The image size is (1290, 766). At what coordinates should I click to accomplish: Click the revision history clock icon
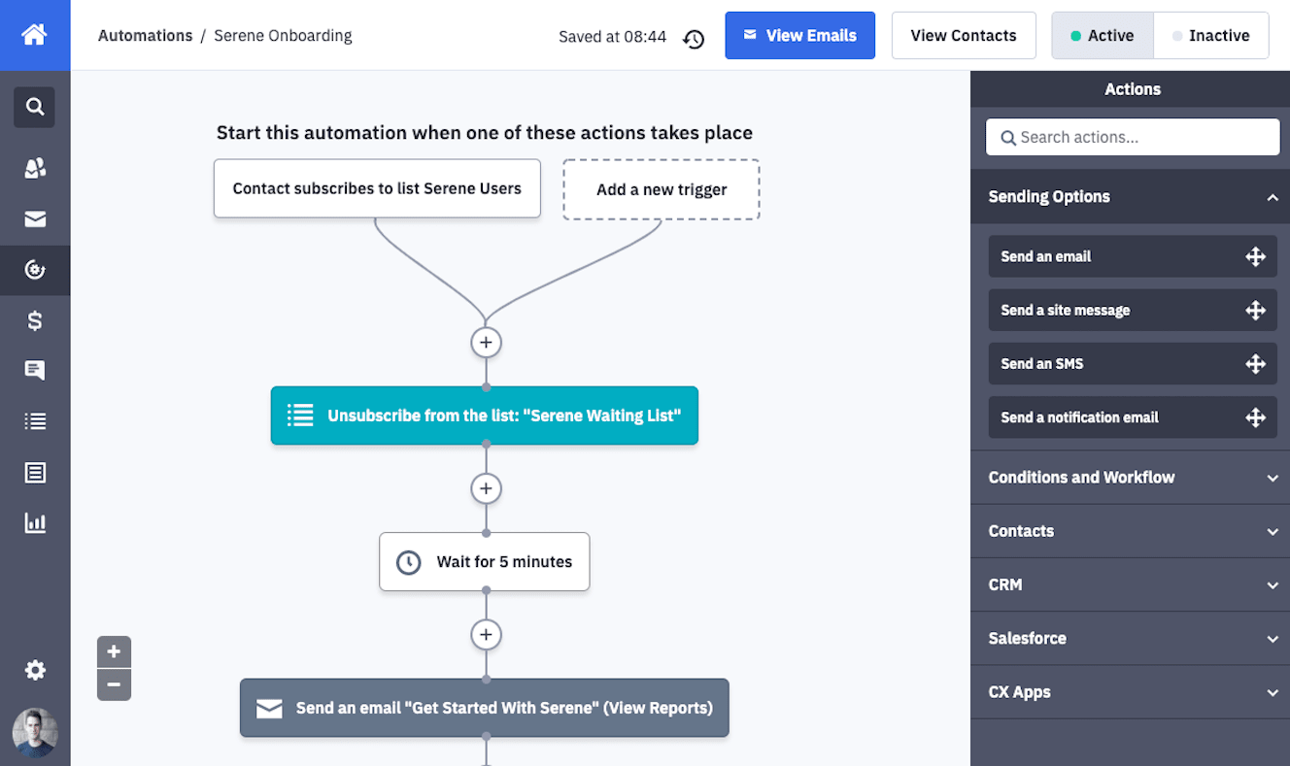click(694, 39)
